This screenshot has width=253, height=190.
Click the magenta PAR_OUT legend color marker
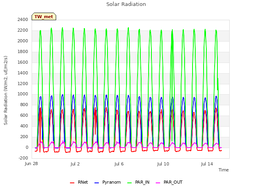(158, 183)
